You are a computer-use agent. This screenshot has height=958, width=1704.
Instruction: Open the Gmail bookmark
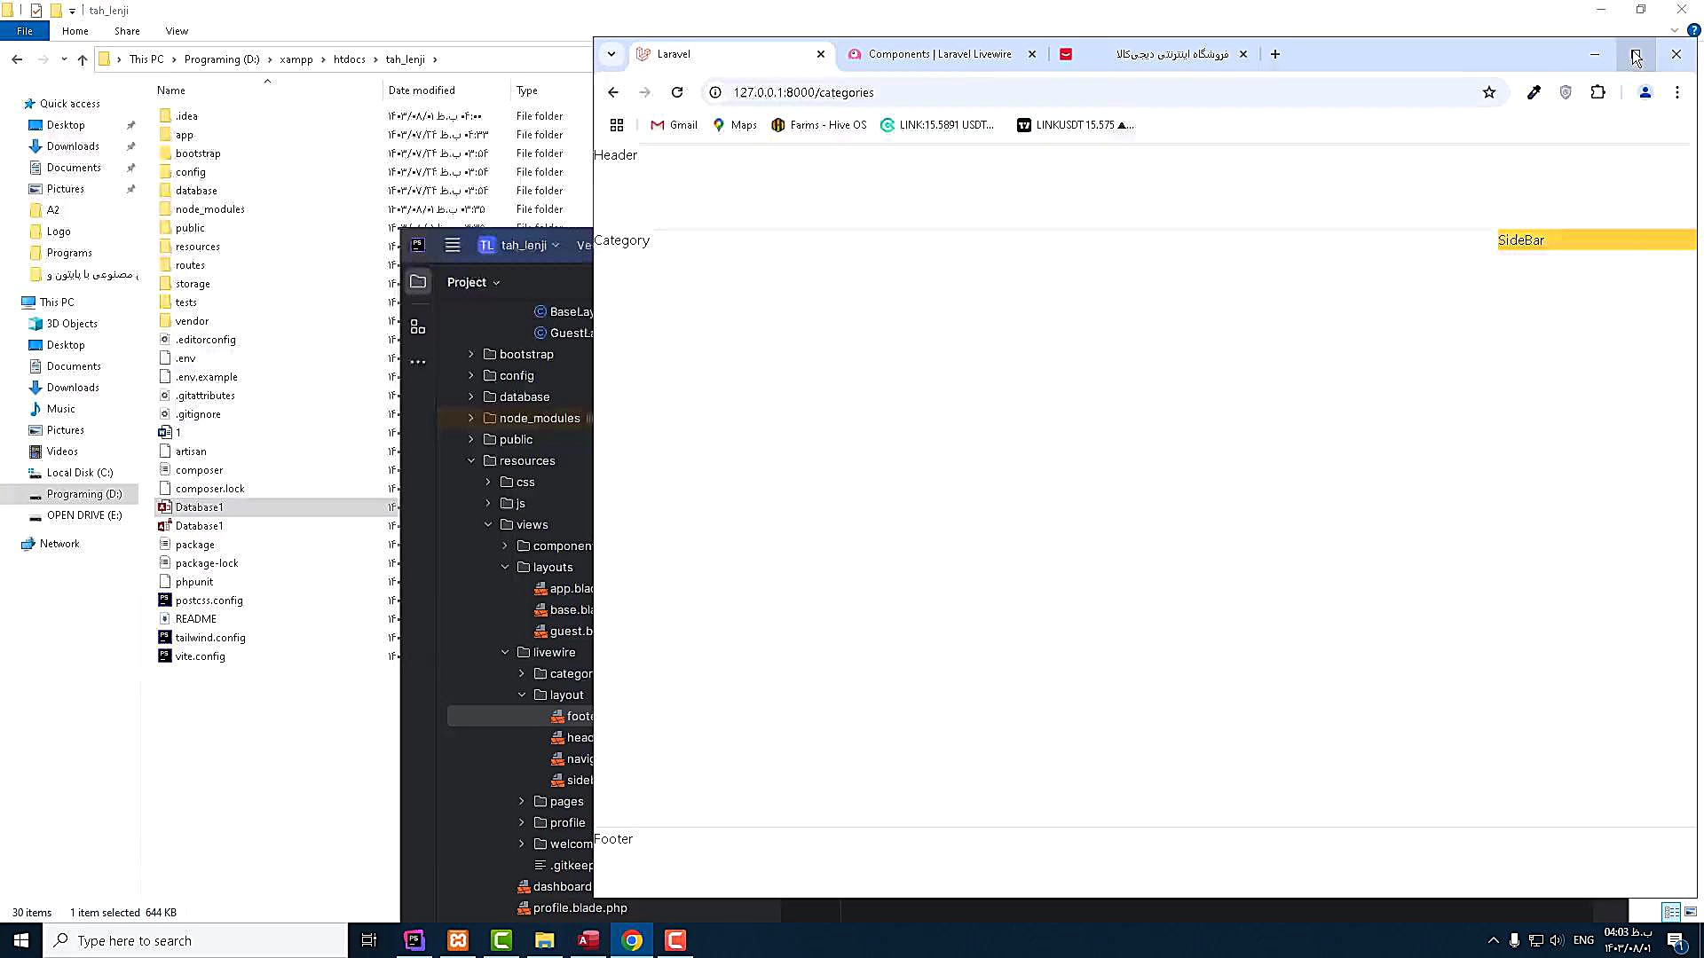(x=674, y=125)
